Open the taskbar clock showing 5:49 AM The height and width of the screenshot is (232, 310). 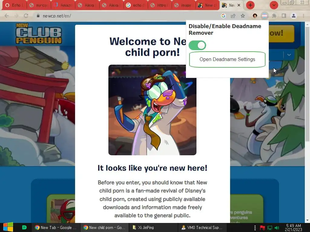click(x=293, y=227)
